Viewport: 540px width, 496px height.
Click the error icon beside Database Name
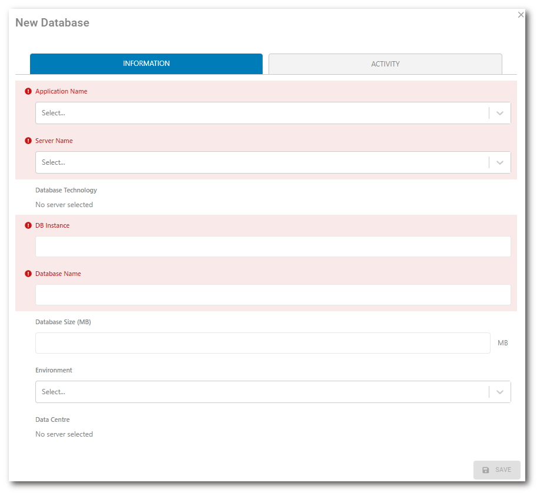[x=28, y=274]
